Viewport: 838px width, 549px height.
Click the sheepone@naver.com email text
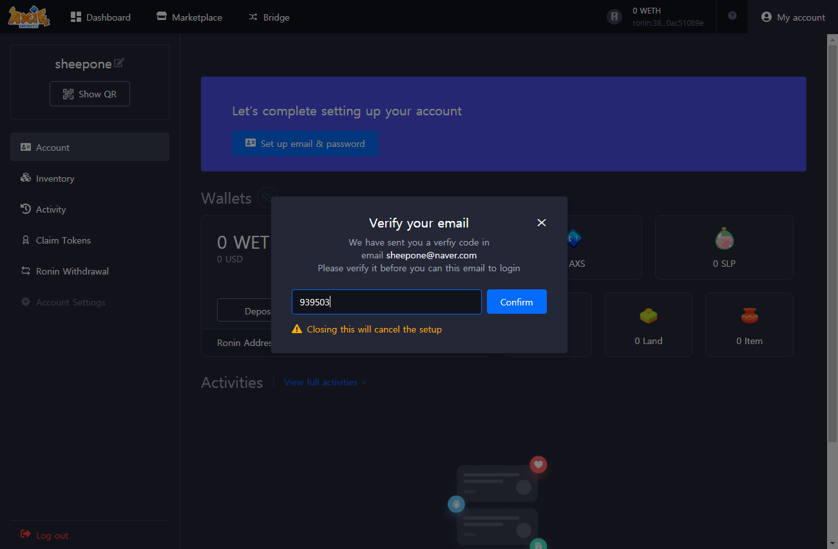click(x=432, y=255)
